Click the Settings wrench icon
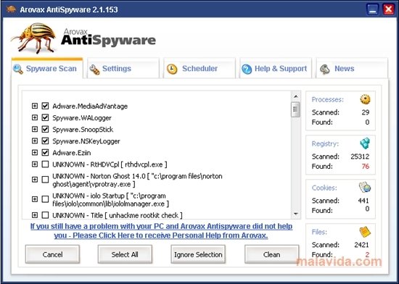This screenshot has height=284, width=399. point(94,70)
